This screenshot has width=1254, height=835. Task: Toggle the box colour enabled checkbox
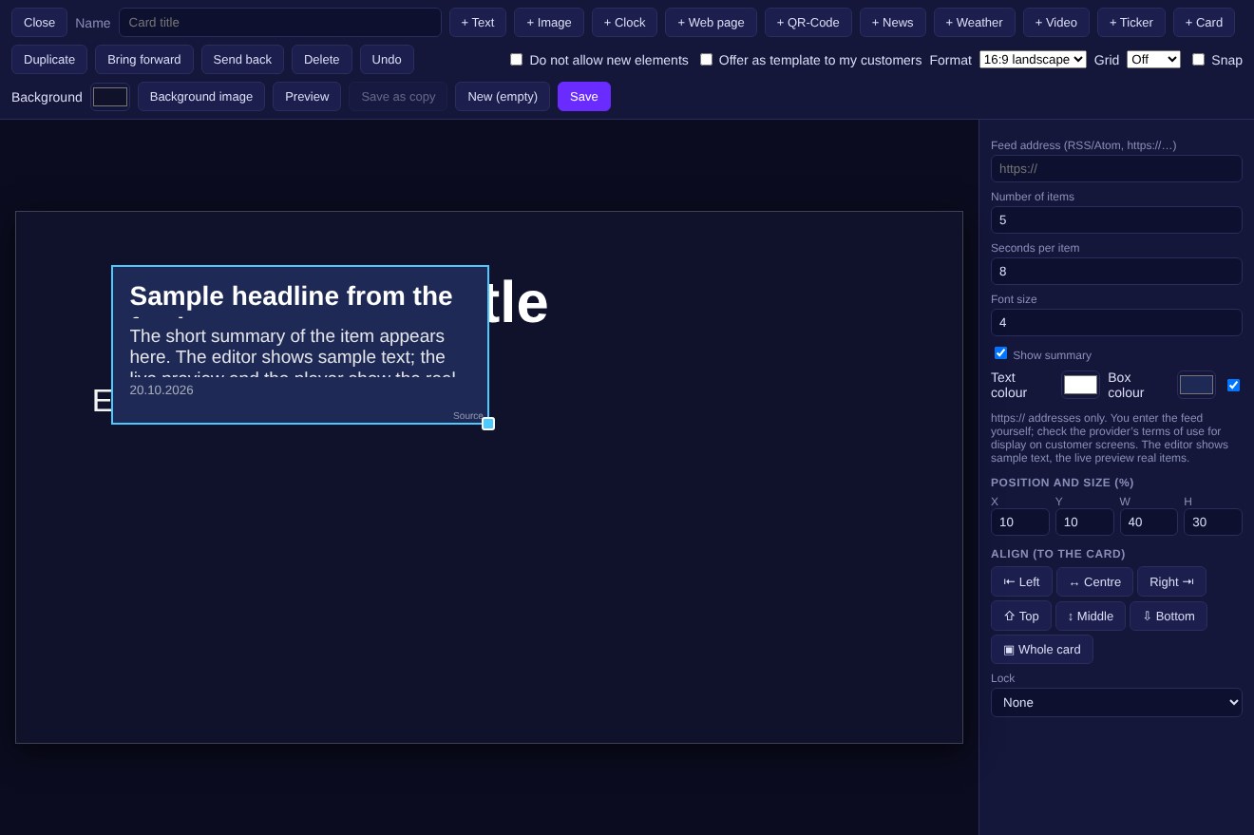tap(1233, 385)
